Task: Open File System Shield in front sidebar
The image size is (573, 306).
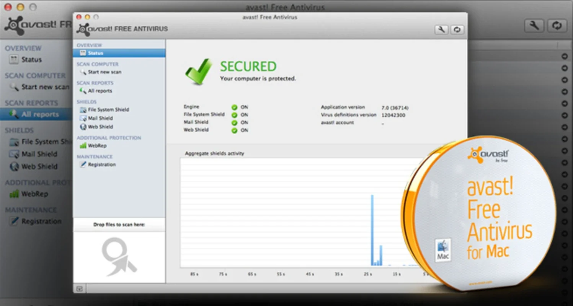Action: 108,110
